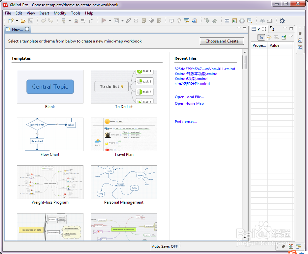This screenshot has width=308, height=254.
Task: Open the Tools menu
Action: coord(76,13)
